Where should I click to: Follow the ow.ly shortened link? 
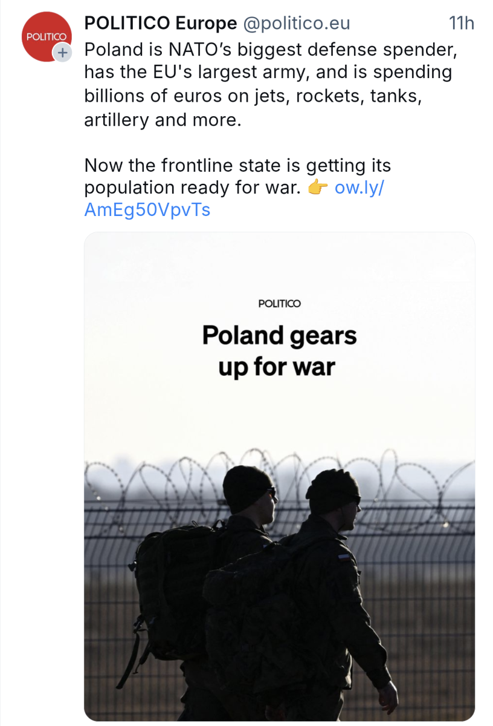(359, 188)
